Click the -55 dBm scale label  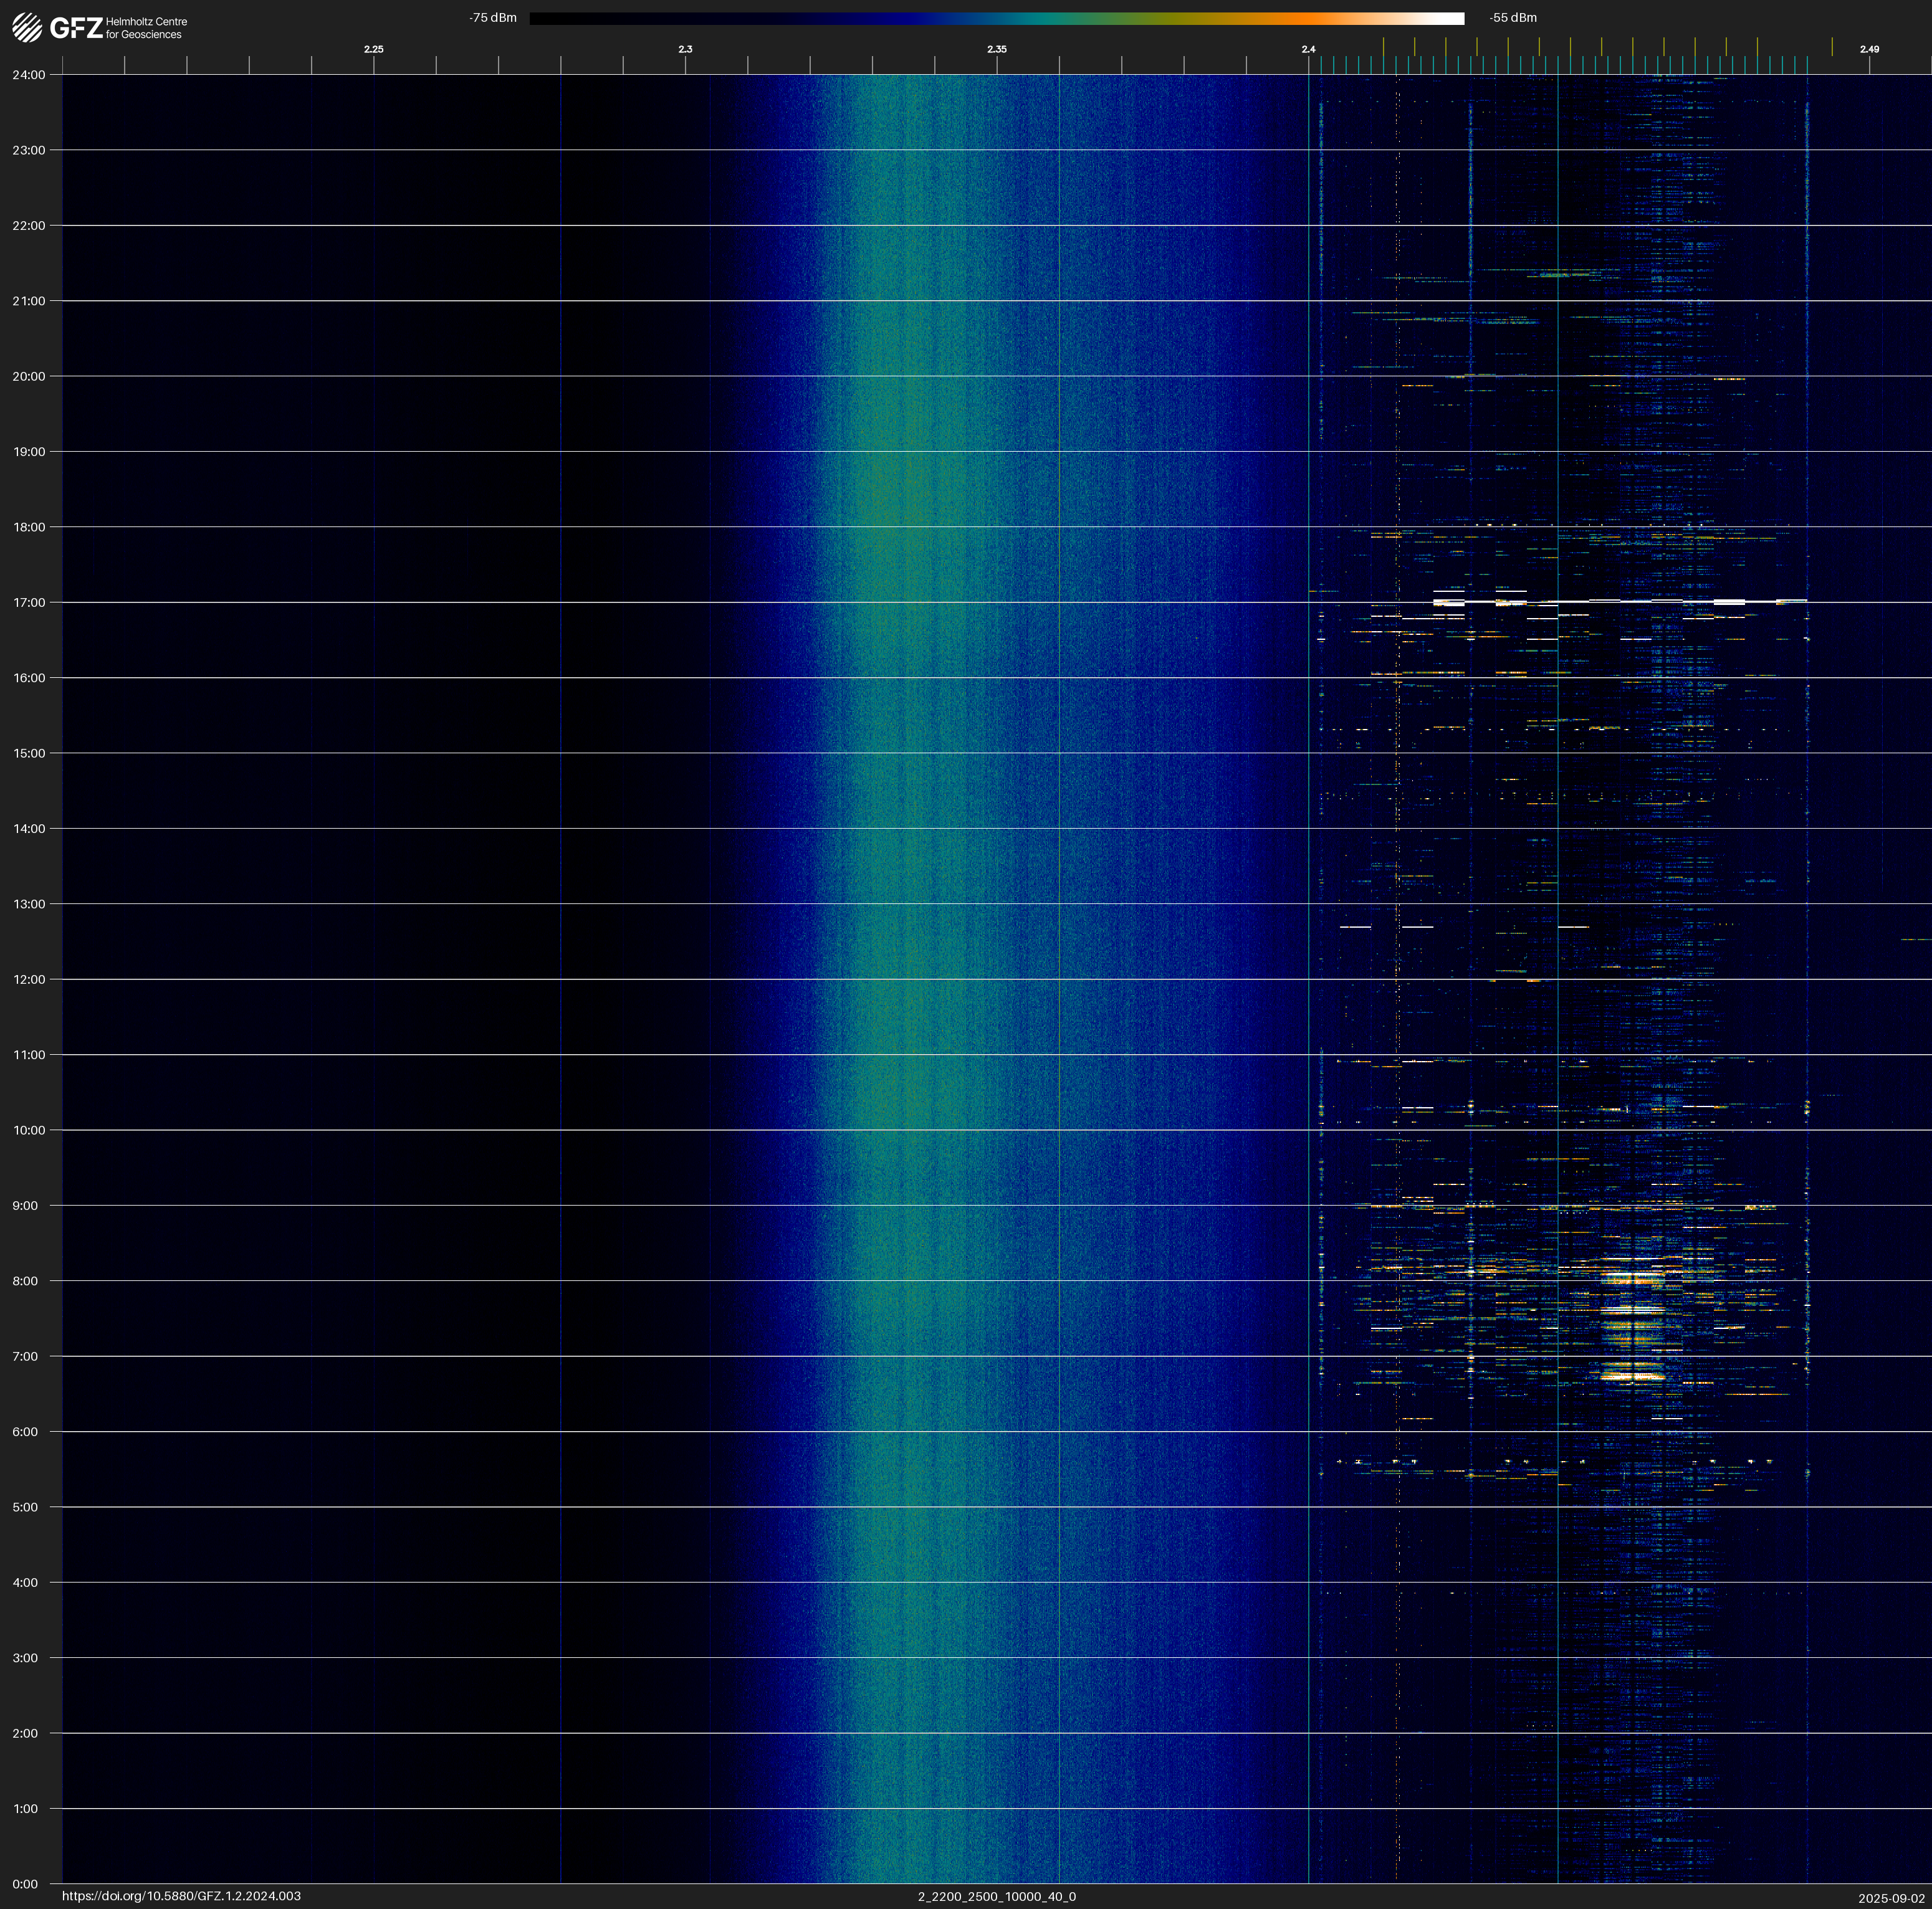[x=1513, y=18]
